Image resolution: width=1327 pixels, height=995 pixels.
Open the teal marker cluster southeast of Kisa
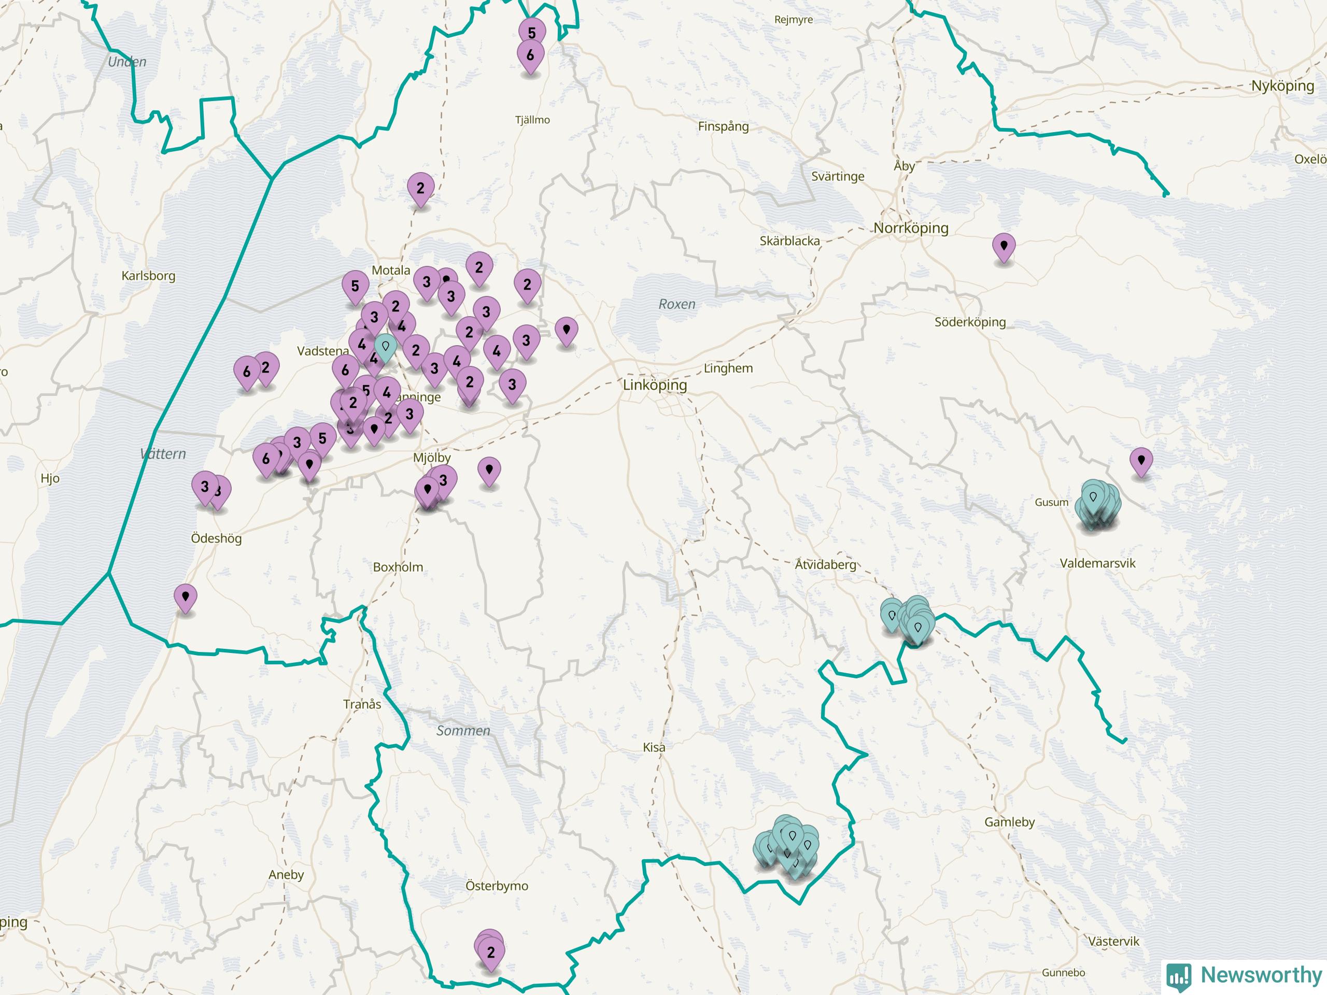(786, 847)
